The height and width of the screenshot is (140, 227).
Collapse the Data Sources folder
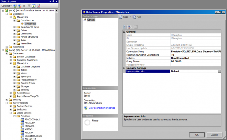14,20
